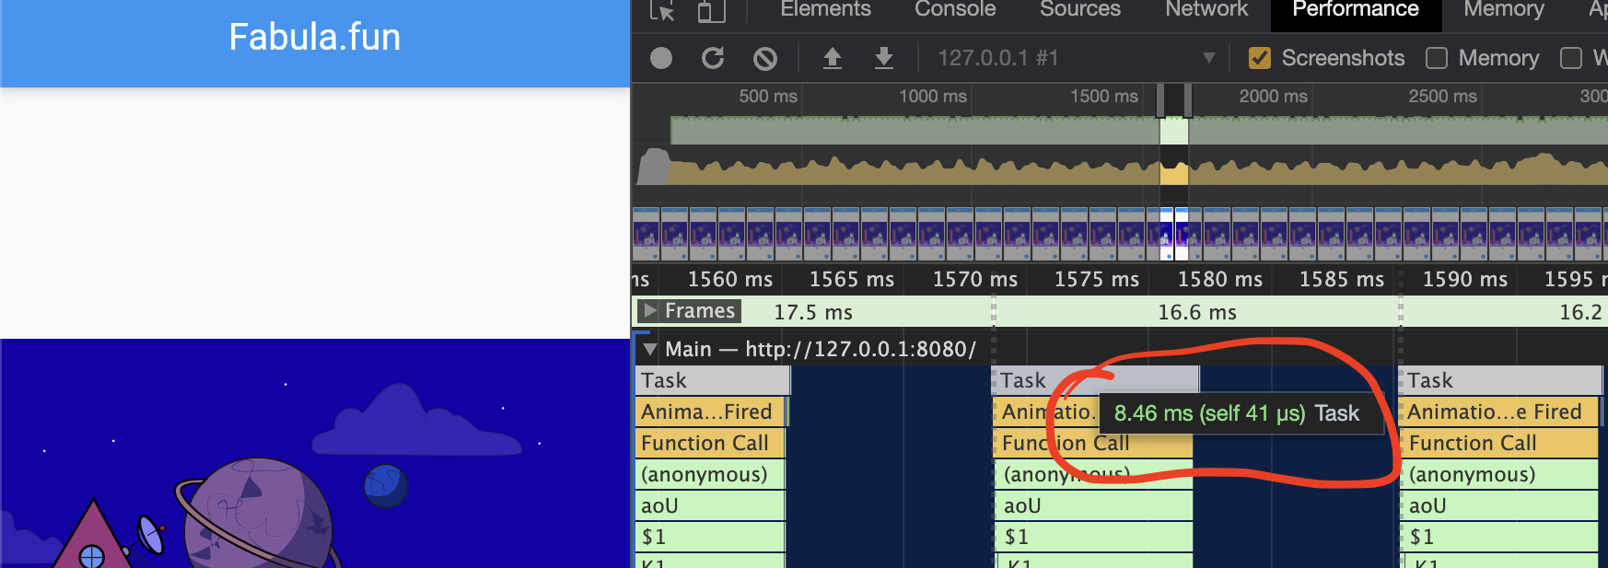
Task: Enable the Memory checkbox
Action: tap(1437, 58)
